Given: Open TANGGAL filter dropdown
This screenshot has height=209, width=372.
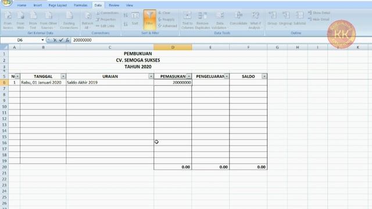Looking at the screenshot, I should tap(63, 76).
